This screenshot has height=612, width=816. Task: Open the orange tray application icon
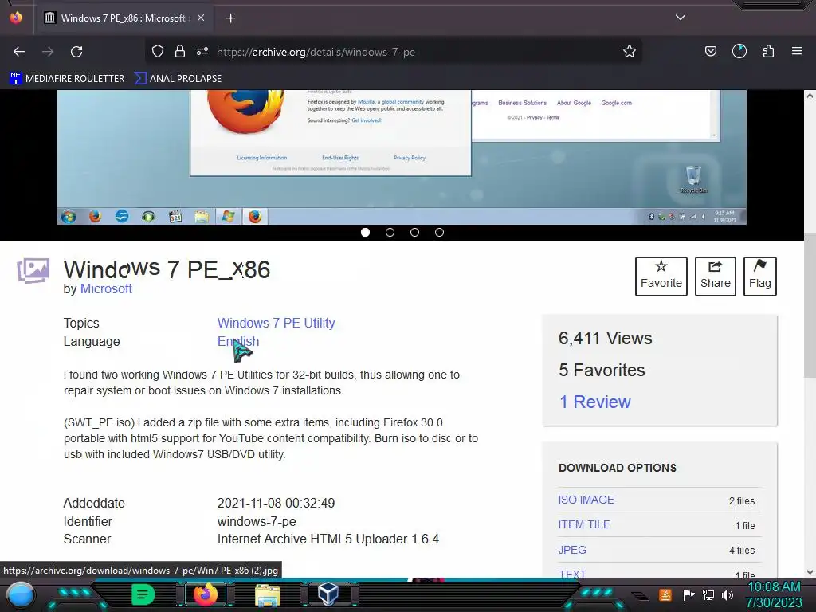pos(665,594)
